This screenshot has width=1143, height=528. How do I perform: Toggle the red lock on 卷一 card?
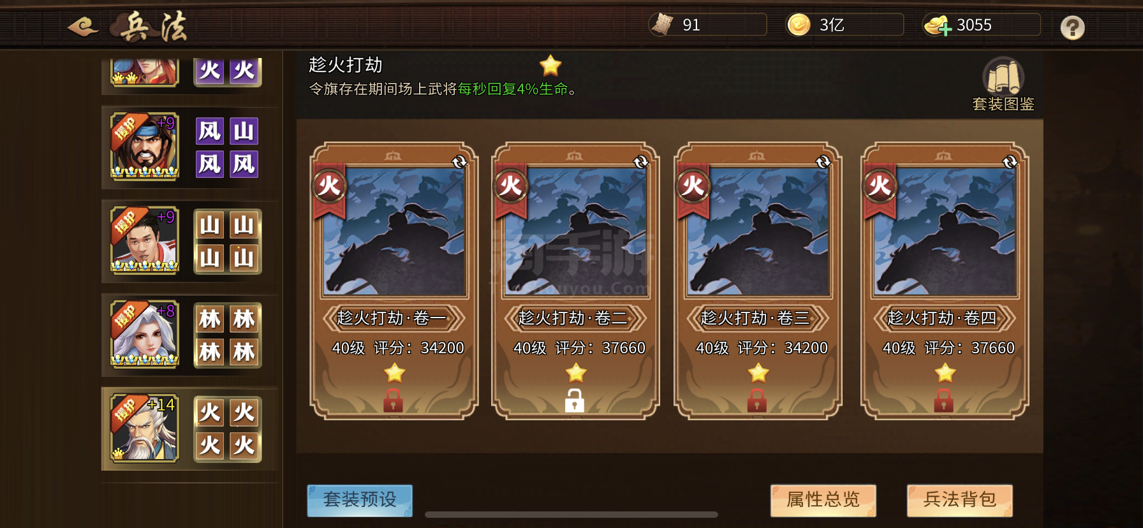(393, 400)
